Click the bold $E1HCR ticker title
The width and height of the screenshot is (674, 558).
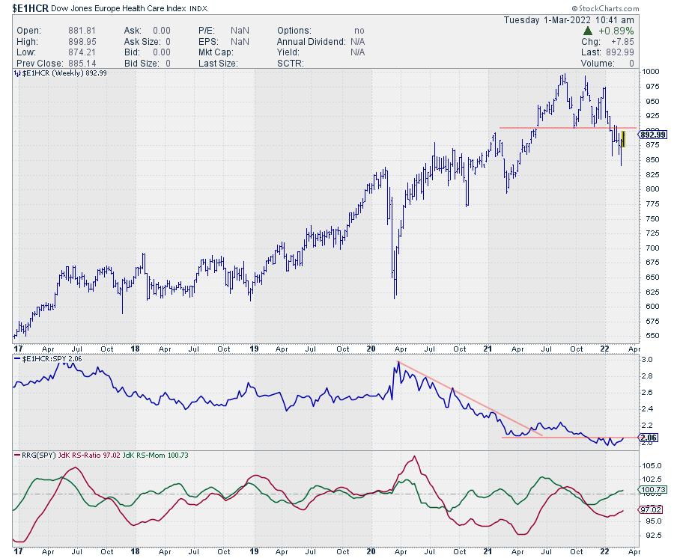click(x=25, y=8)
